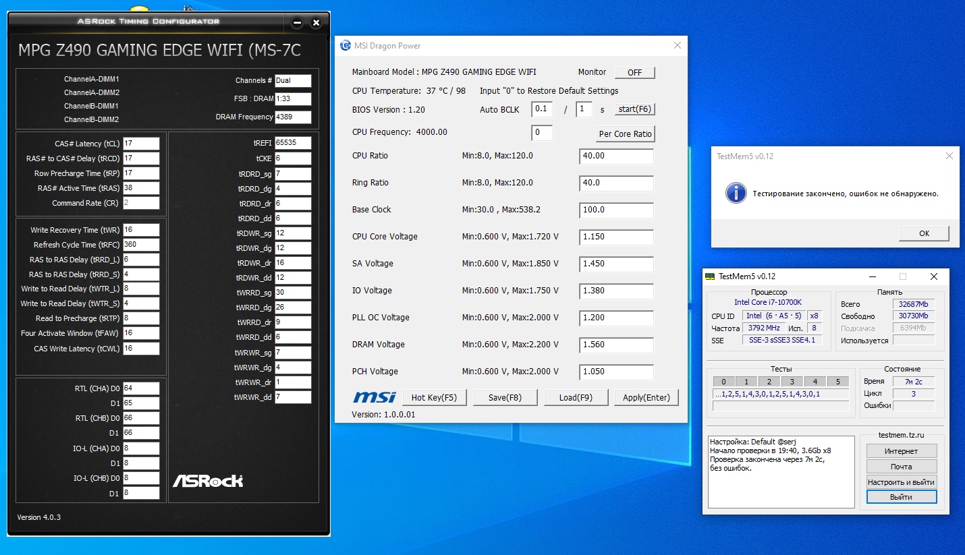Image resolution: width=965 pixels, height=555 pixels.
Task: Click the Всего memory value 32687Mb
Action: click(914, 304)
